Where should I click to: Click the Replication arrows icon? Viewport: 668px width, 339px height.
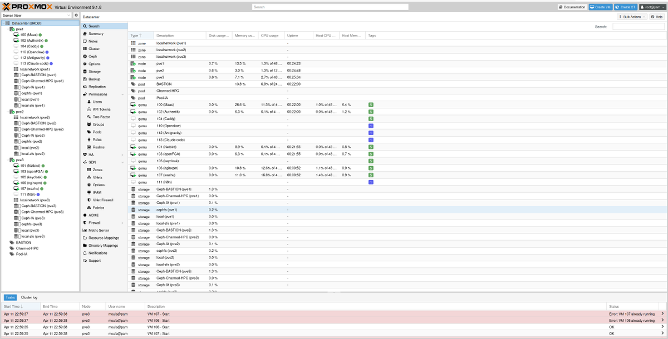point(85,87)
